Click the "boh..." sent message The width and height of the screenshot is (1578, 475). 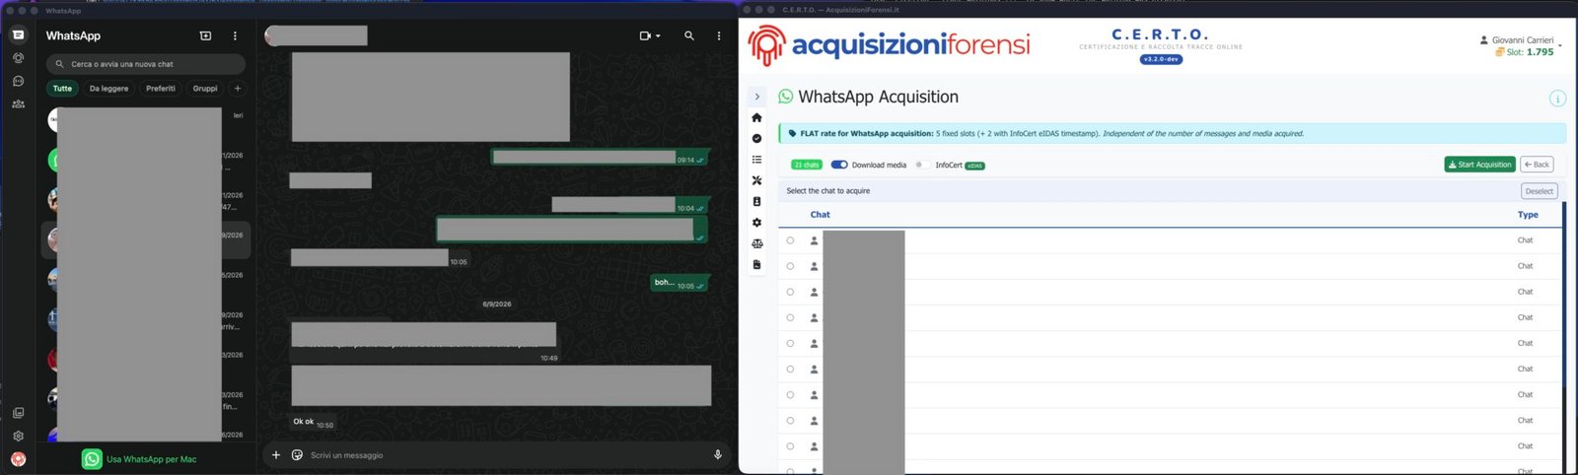(679, 283)
